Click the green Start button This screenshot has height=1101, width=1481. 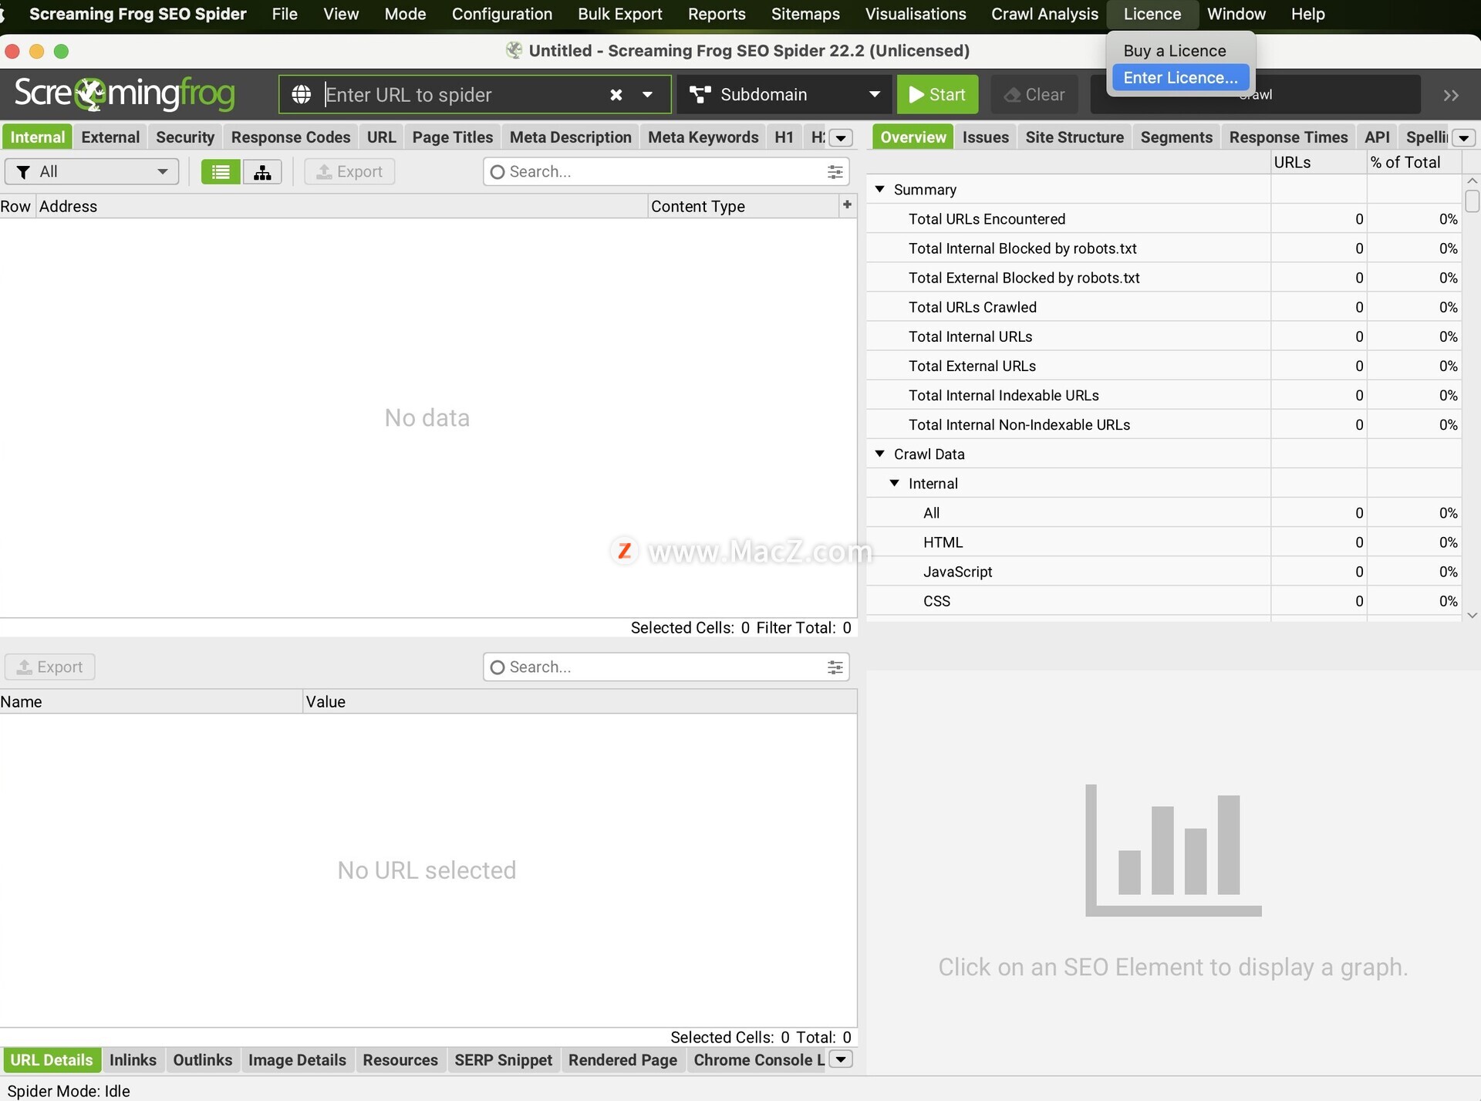pos(937,94)
